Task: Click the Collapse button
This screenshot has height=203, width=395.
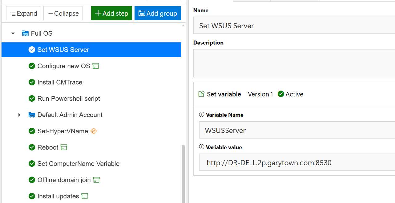Action: 63,14
